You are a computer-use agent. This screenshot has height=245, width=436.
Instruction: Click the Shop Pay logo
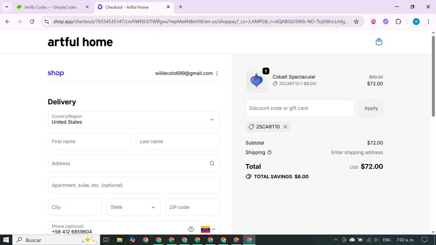click(x=56, y=73)
